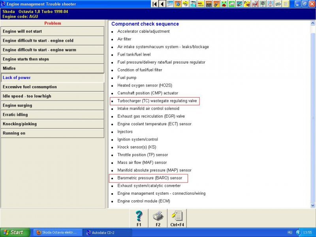This screenshot has width=316, height=237.
Task: Click 'Ignition system/control' entry
Action: click(x=137, y=139)
